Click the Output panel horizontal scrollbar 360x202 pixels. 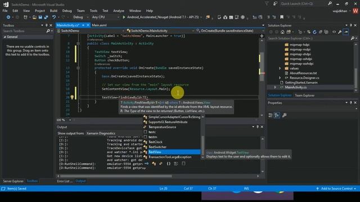pyautogui.click(x=116, y=176)
